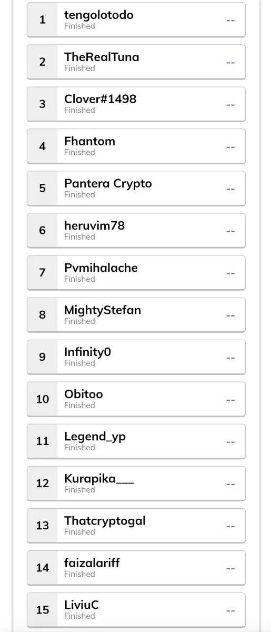Click the score dashes for tengolotodo
271x632 pixels.
[x=230, y=20]
